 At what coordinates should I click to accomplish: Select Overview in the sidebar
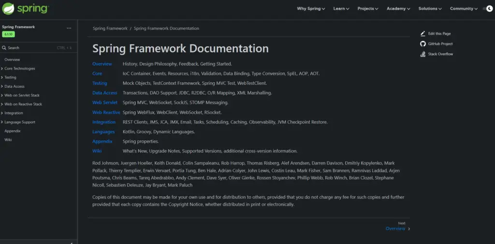[x=12, y=59]
